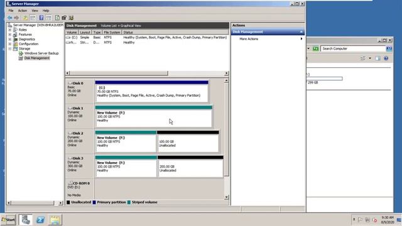This screenshot has height=226, width=402.
Task: Select New Volume (F:) on Disk 1
Action: tap(153, 116)
